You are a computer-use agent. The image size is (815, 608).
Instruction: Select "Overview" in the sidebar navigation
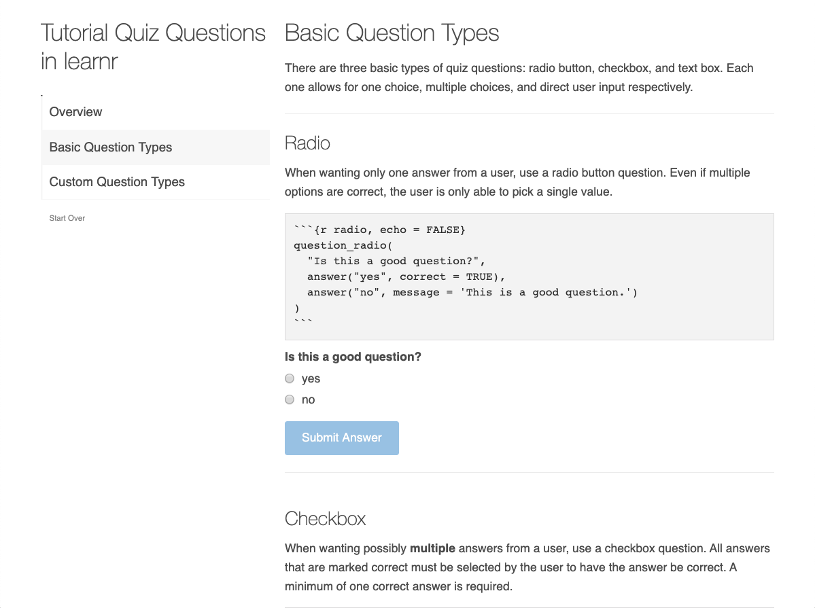point(75,112)
